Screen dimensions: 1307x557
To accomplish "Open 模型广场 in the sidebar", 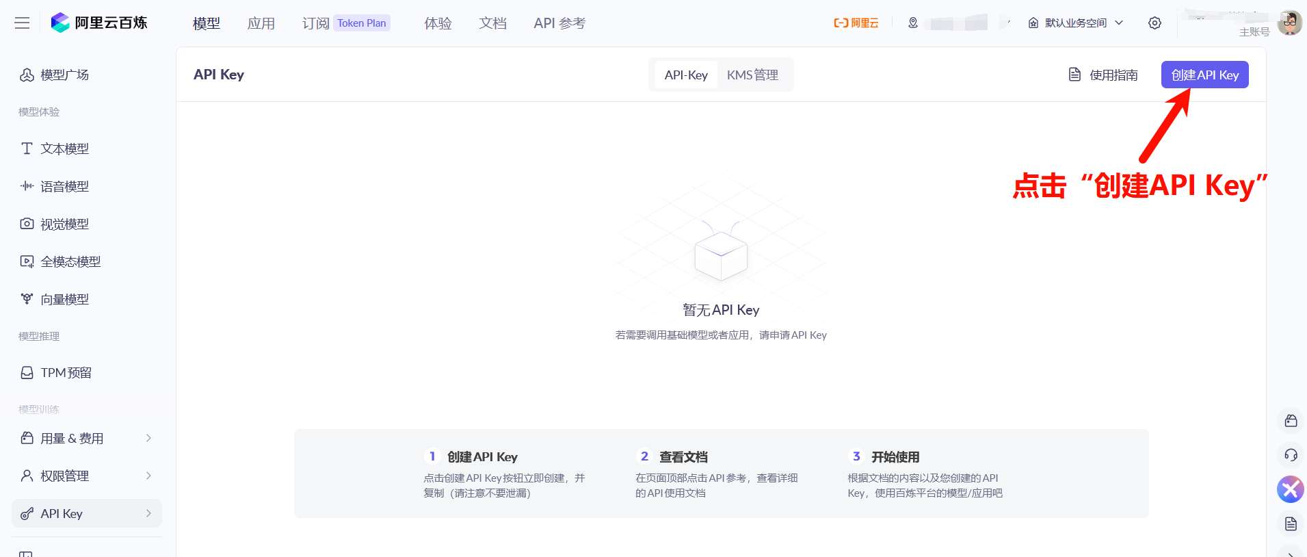I will point(64,75).
